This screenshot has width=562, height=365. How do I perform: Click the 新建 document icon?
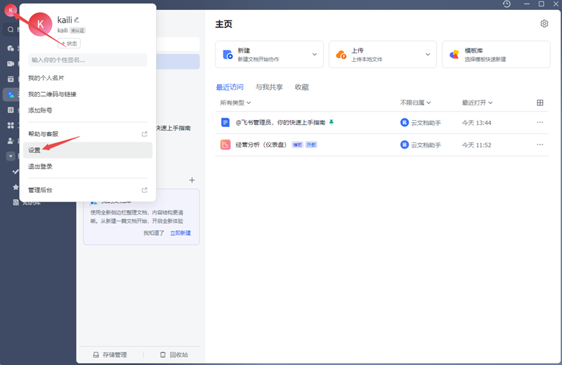point(228,55)
